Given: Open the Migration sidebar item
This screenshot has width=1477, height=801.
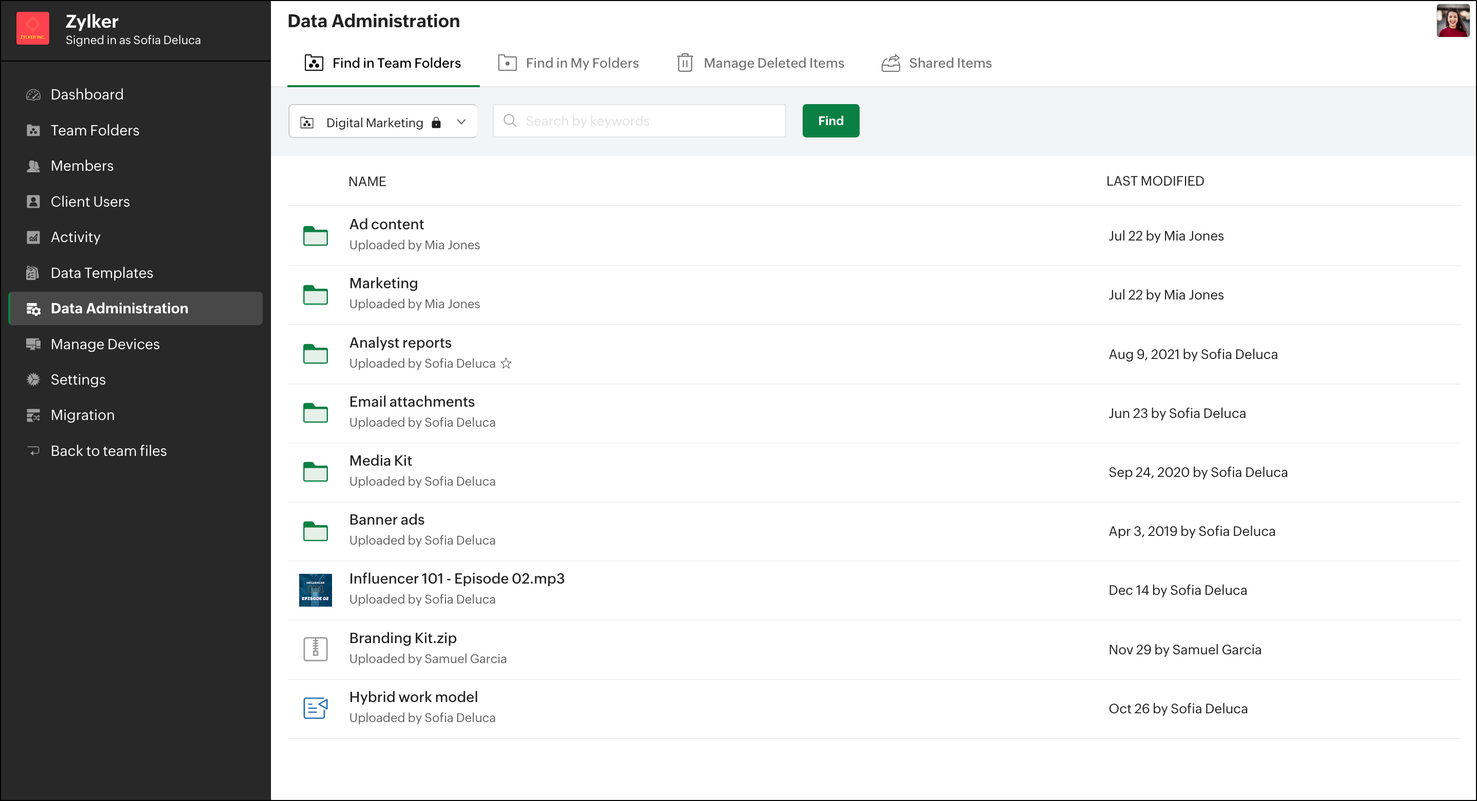Looking at the screenshot, I should [83, 415].
